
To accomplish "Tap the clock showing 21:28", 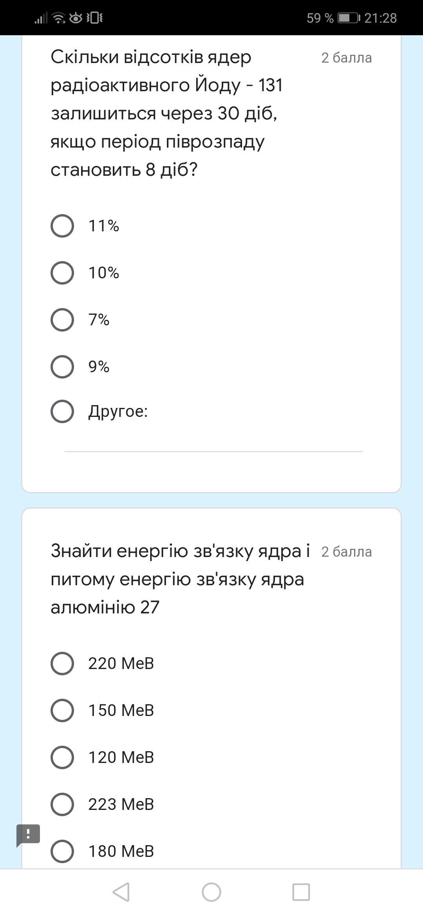I will pyautogui.click(x=380, y=18).
